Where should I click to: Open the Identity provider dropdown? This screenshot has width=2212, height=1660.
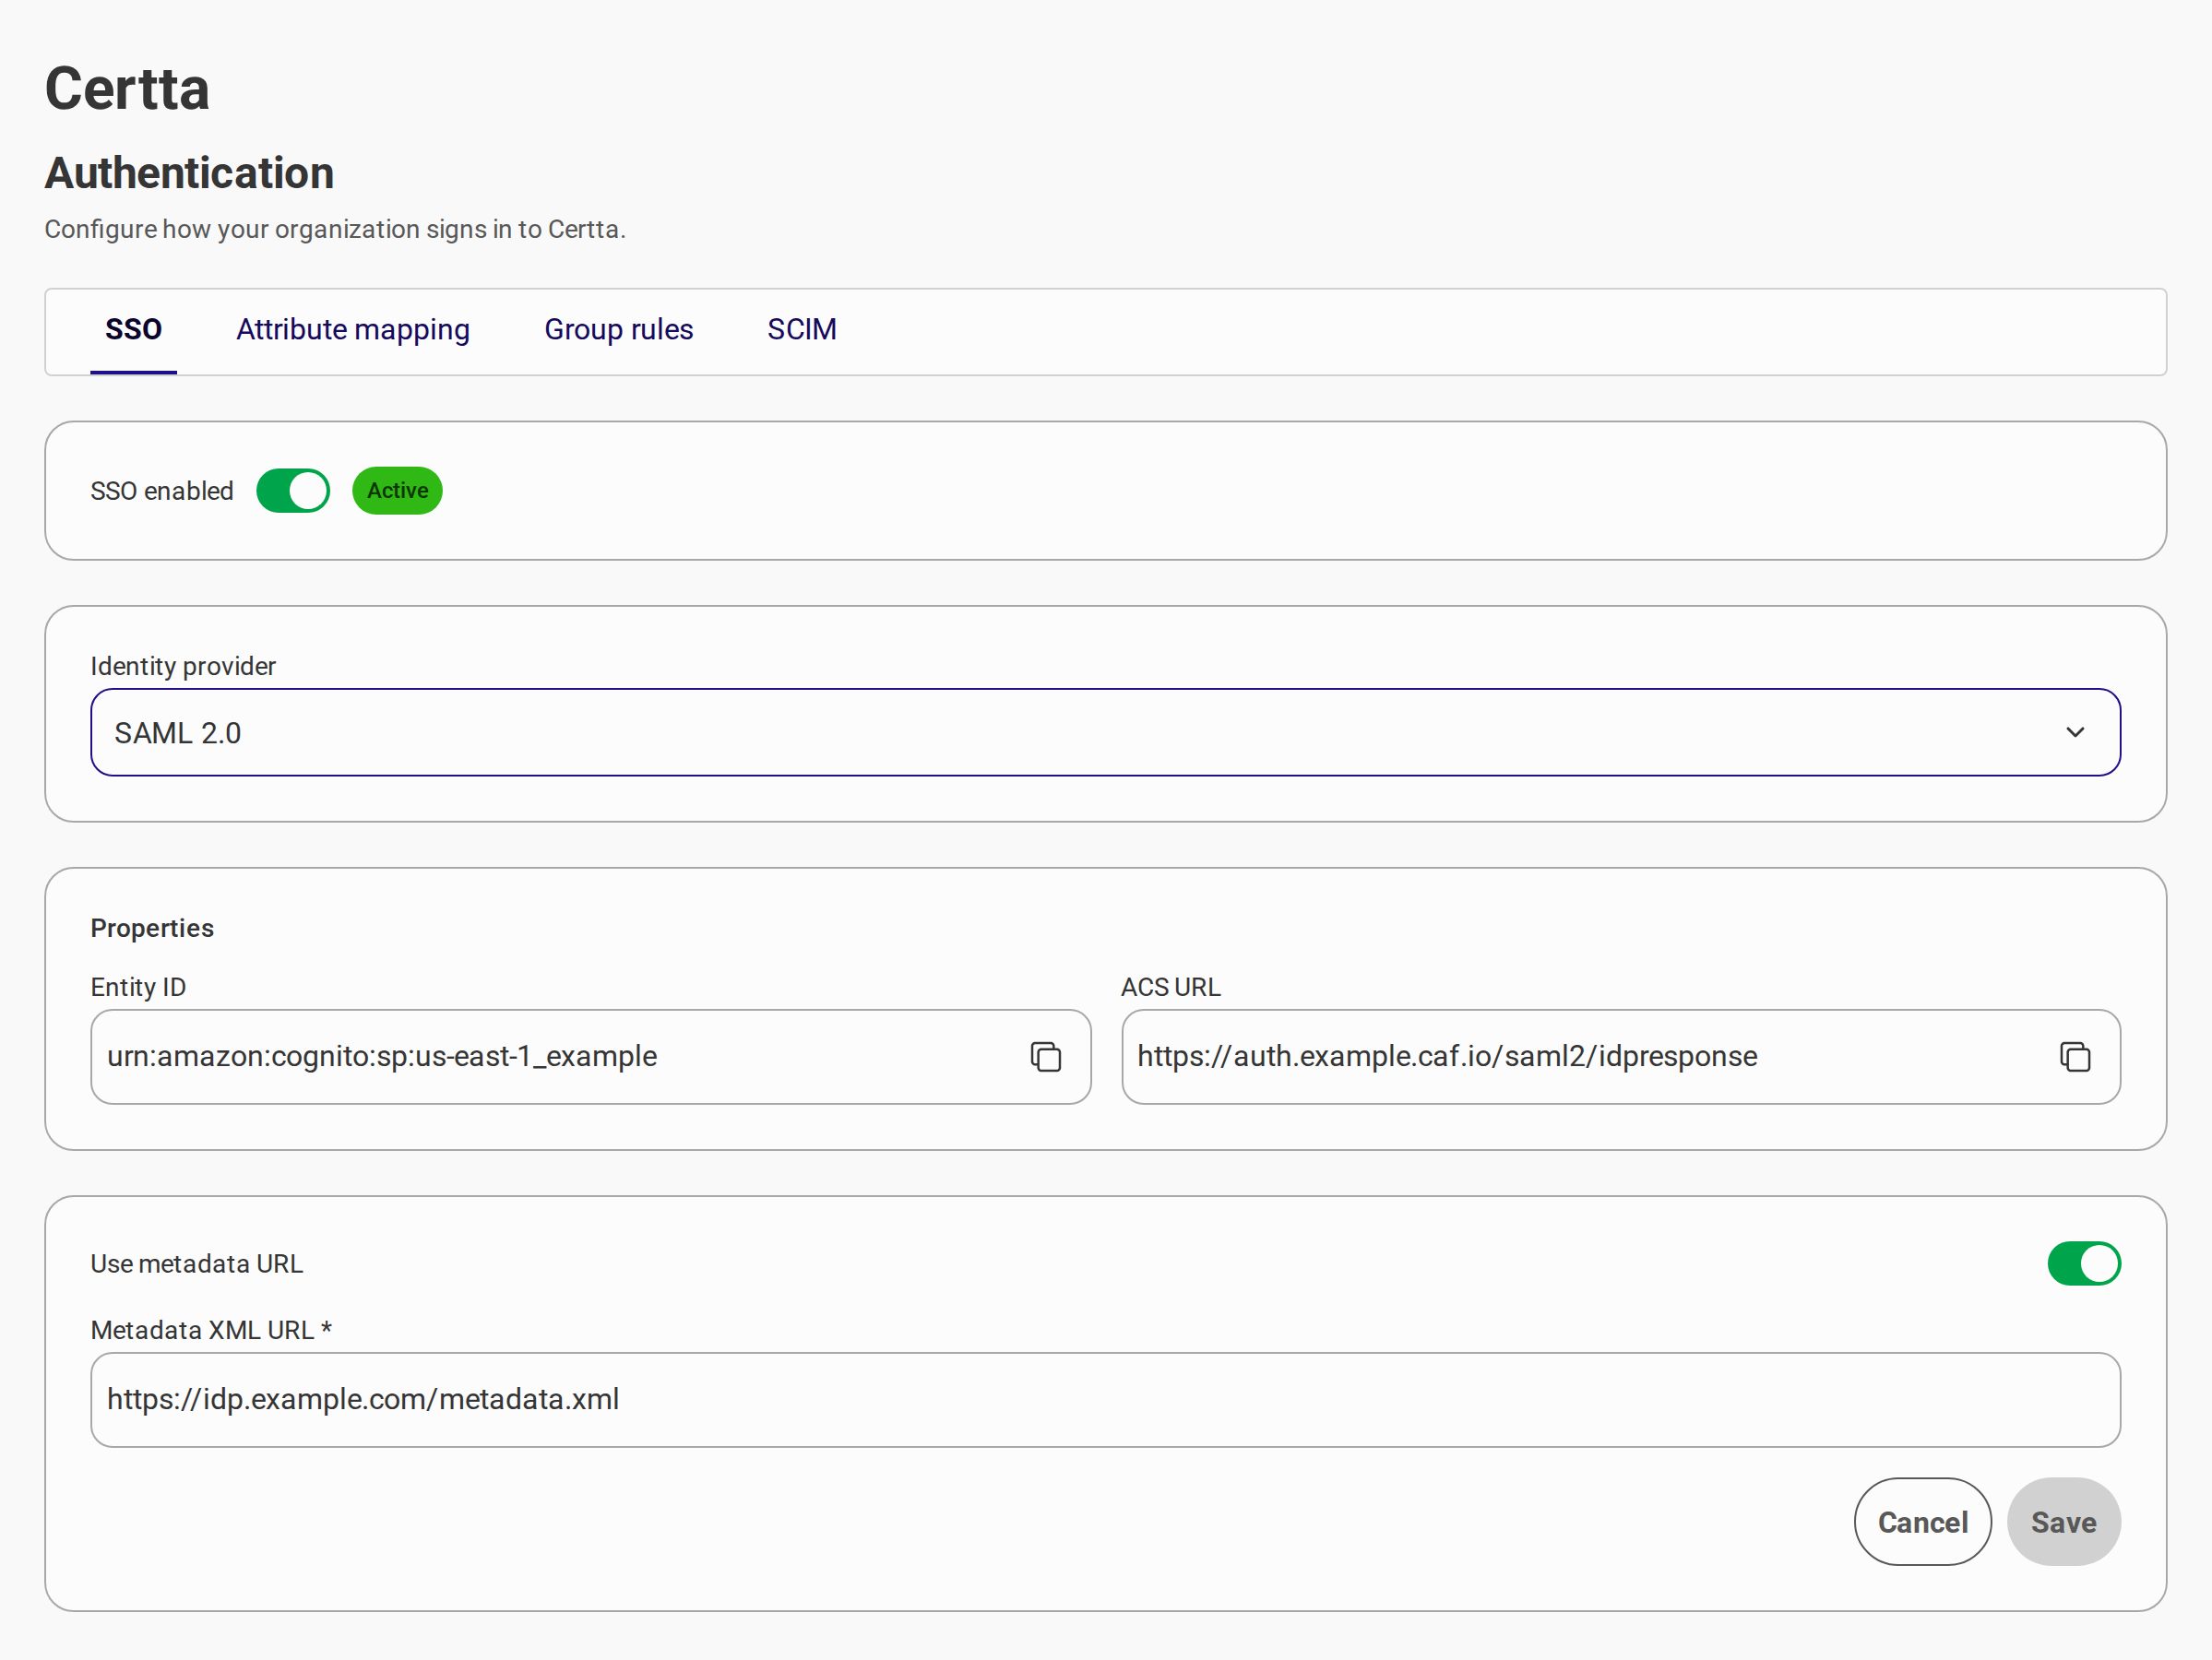click(x=1105, y=732)
